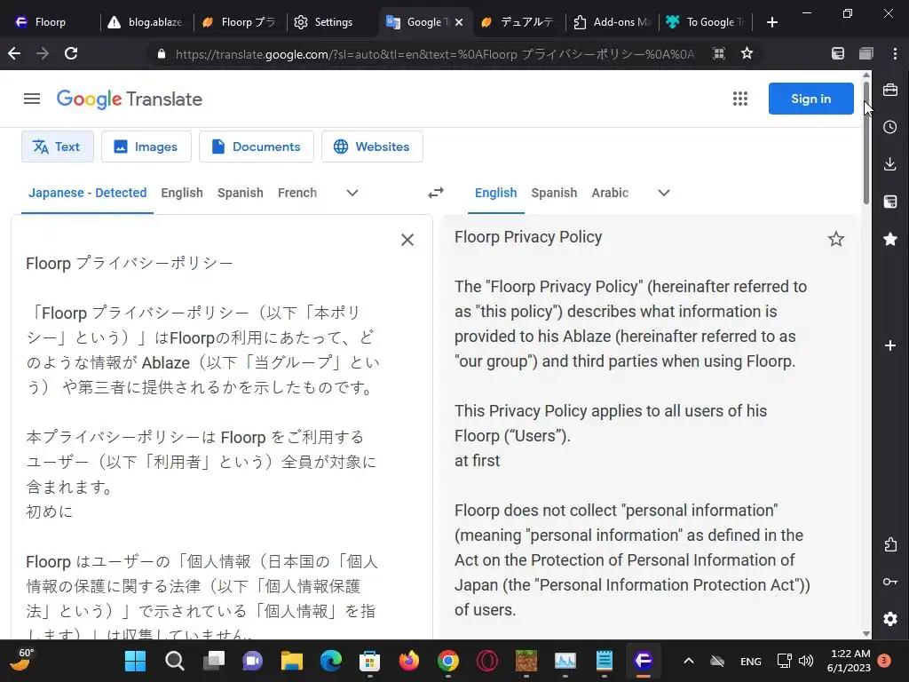
Task: Choose French as source language
Action: [x=296, y=193]
